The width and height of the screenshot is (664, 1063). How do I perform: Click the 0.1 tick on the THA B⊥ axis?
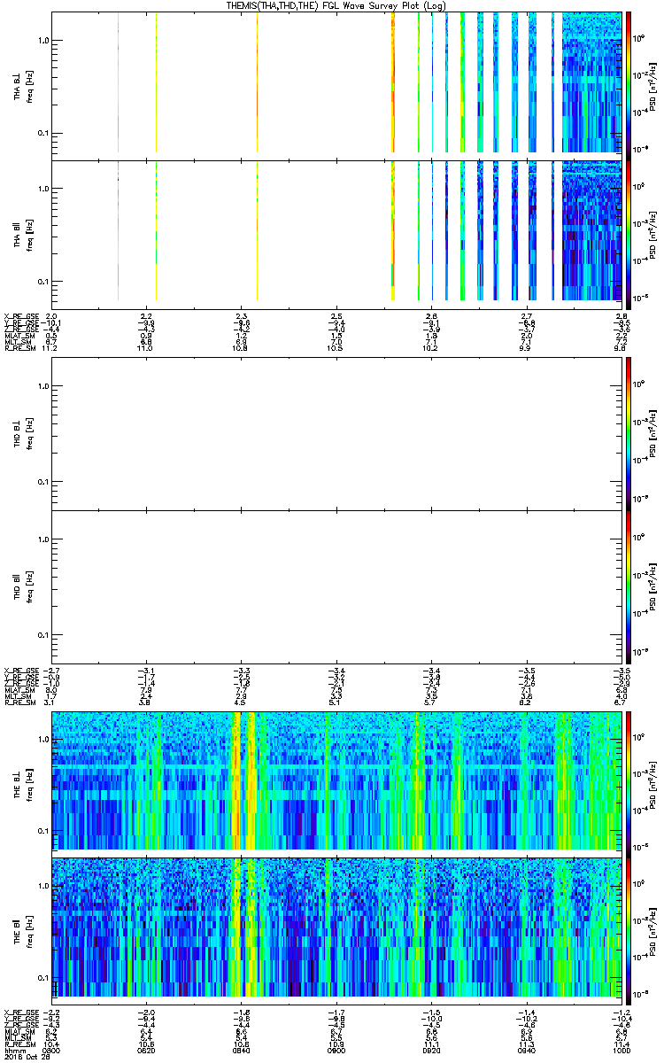pos(43,134)
